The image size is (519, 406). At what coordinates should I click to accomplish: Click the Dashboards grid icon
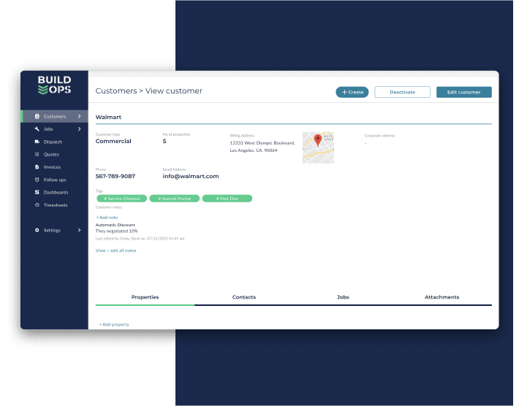pos(37,193)
